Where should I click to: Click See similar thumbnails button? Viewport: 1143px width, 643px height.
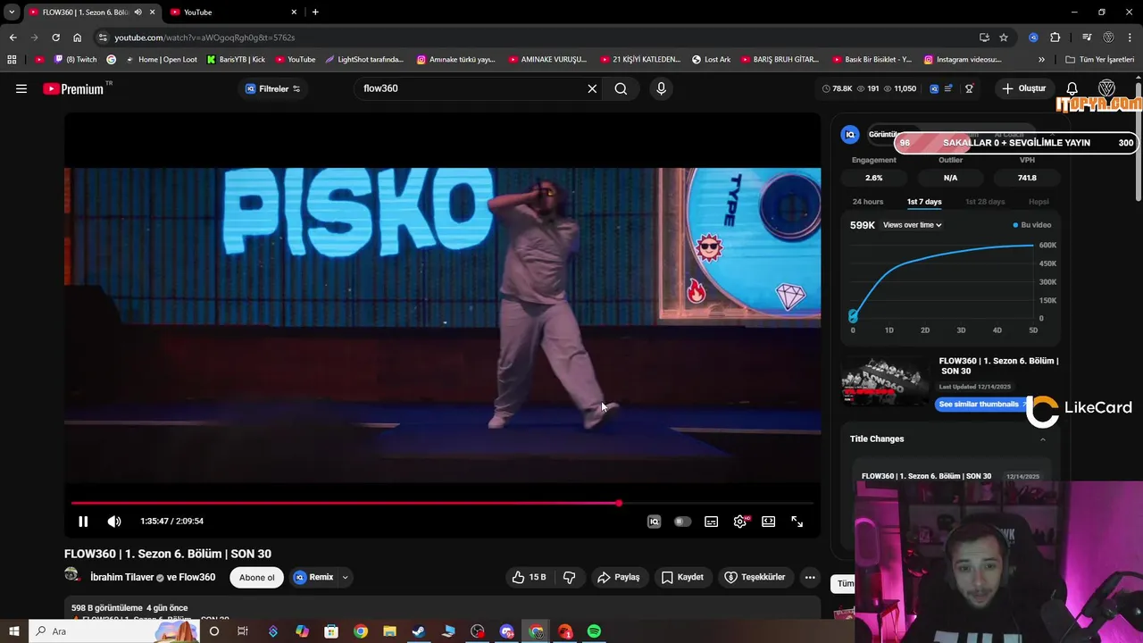[x=980, y=405]
